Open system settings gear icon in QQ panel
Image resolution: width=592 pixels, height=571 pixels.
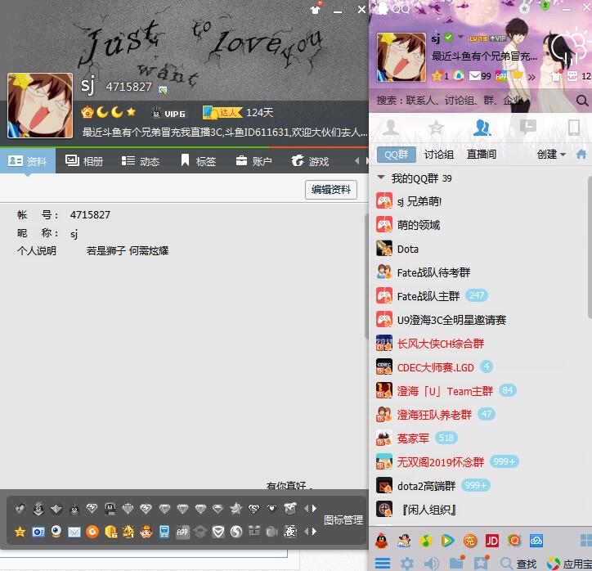tap(406, 564)
